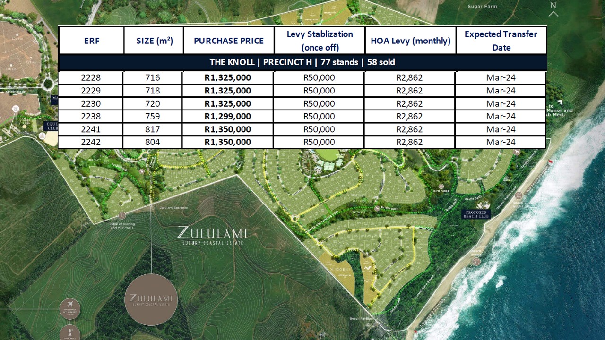605x340 pixels.
Task: Click The Knoll Precinct H banner row
Action: point(302,62)
